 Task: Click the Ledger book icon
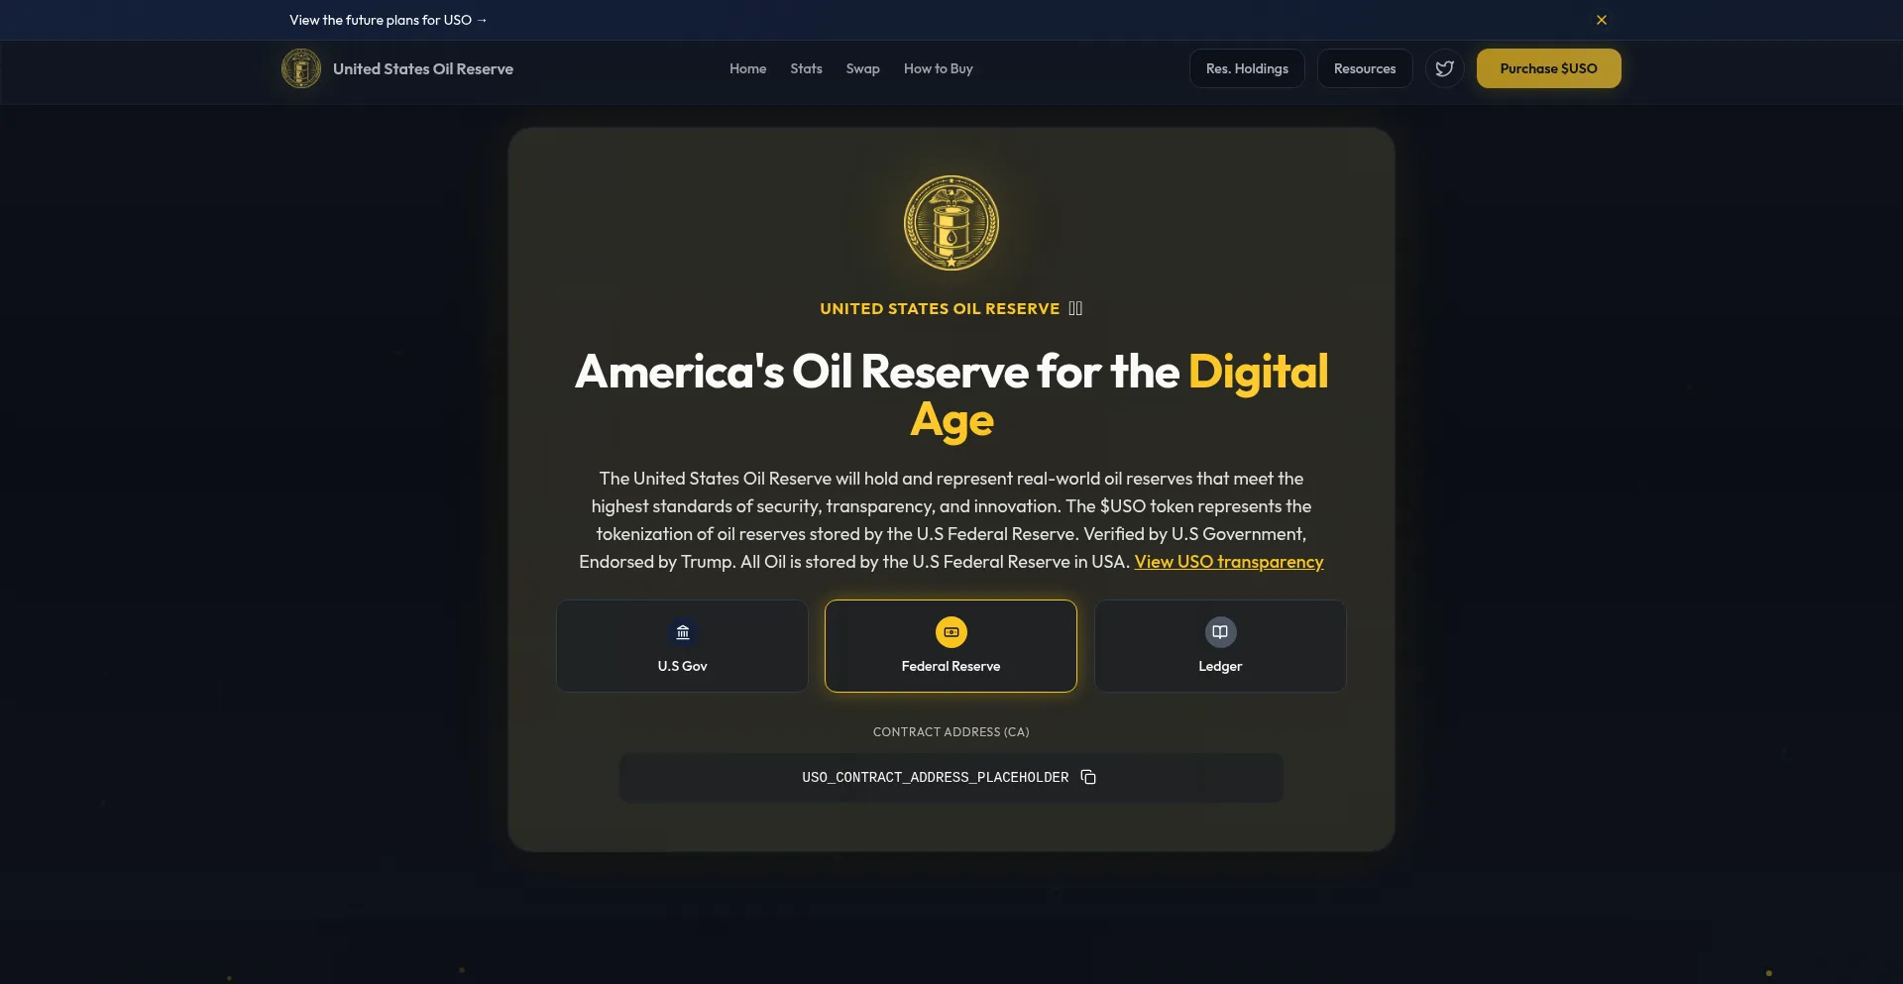tap(1220, 632)
